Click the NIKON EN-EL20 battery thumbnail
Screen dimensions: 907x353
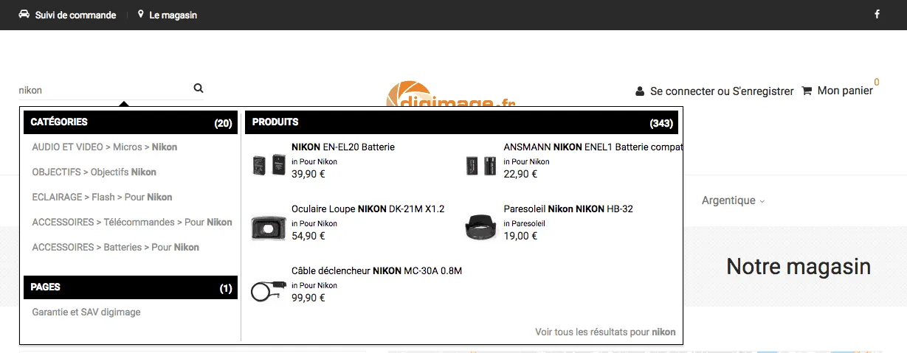pos(268,164)
